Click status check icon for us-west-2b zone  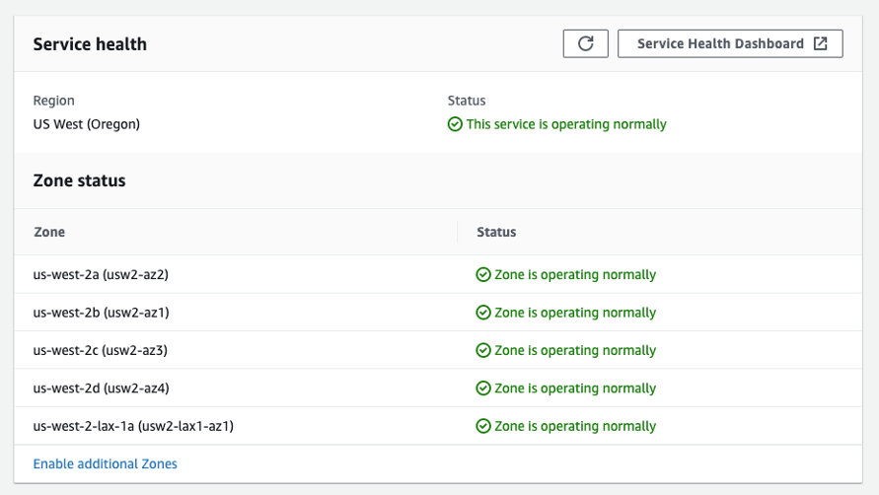coord(483,313)
